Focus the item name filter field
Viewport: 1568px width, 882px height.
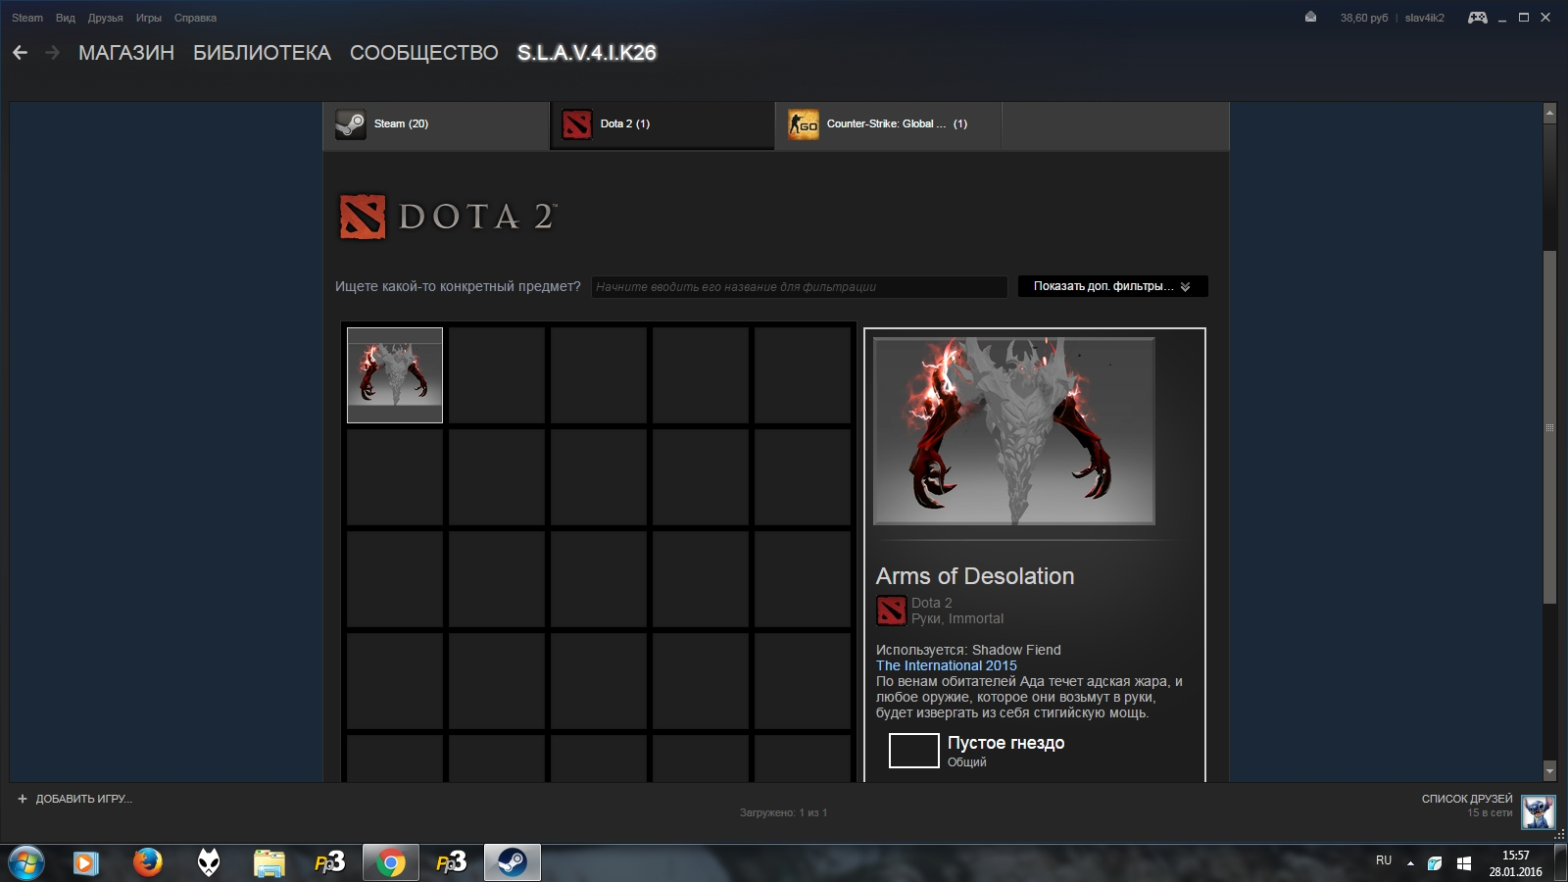[x=799, y=286]
